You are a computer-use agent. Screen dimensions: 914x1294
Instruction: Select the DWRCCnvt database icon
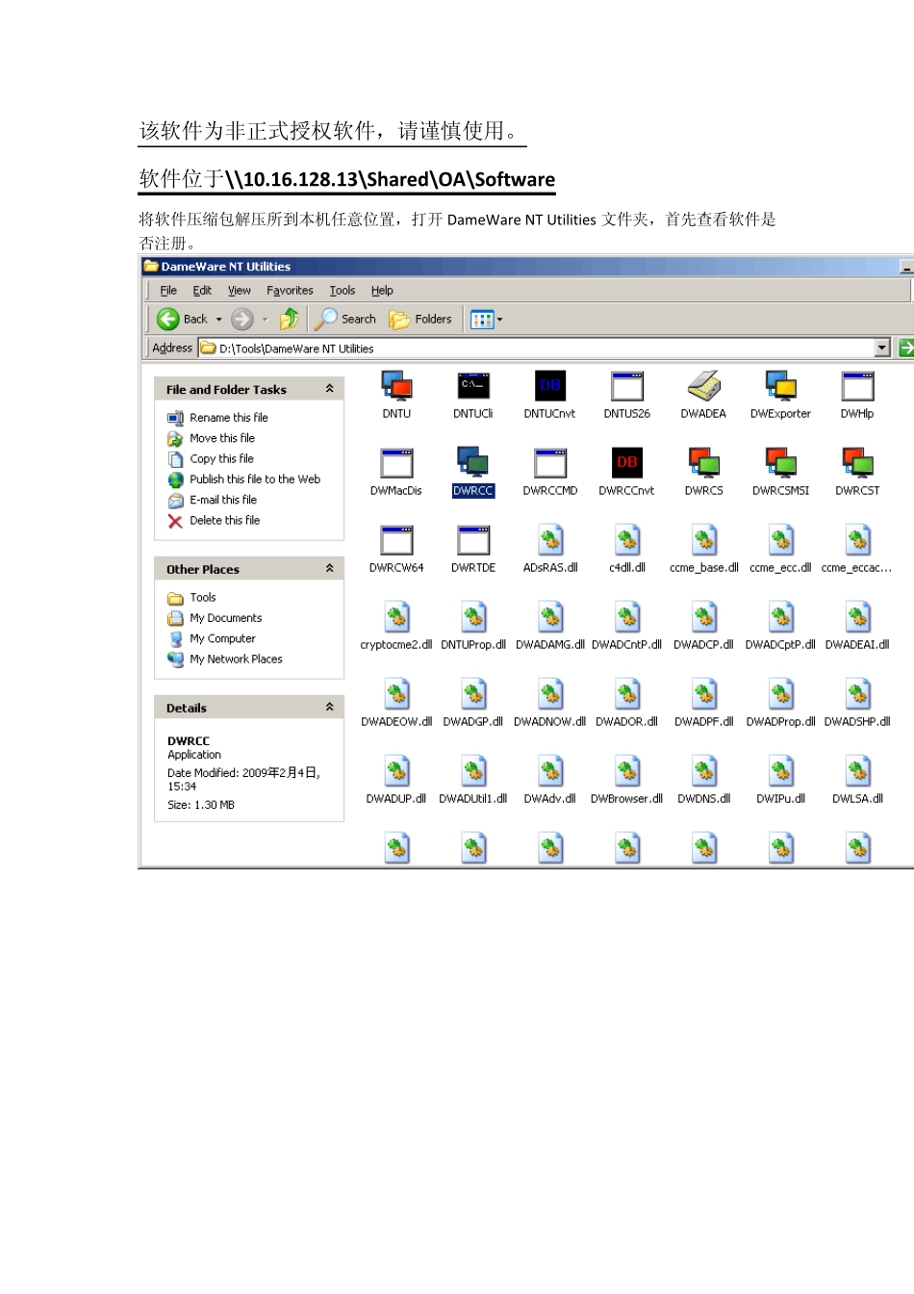pyautogui.click(x=627, y=463)
